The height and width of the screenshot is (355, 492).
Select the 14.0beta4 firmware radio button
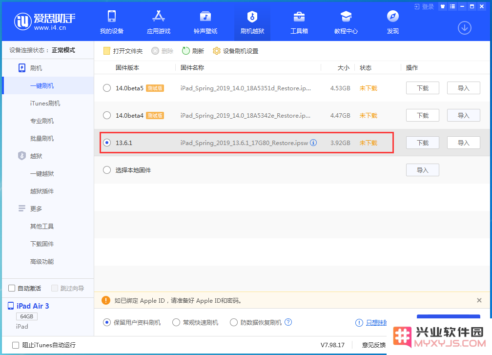click(107, 115)
